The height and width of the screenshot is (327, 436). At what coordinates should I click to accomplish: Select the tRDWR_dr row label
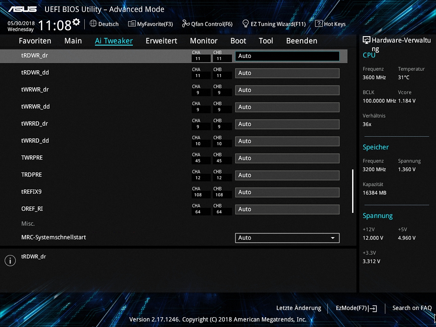click(34, 56)
